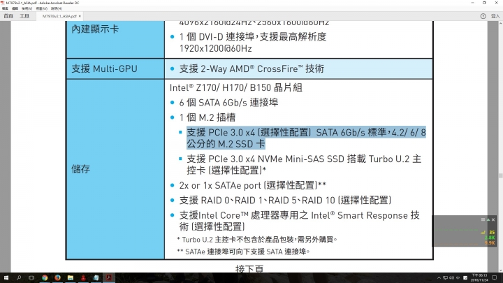The width and height of the screenshot is (503, 283).
Task: Close the network monitor overlay widget
Action: [493, 219]
